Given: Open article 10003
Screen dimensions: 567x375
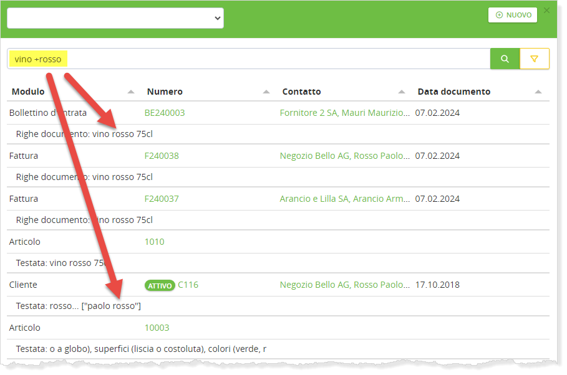Looking at the screenshot, I should pyautogui.click(x=157, y=328).
